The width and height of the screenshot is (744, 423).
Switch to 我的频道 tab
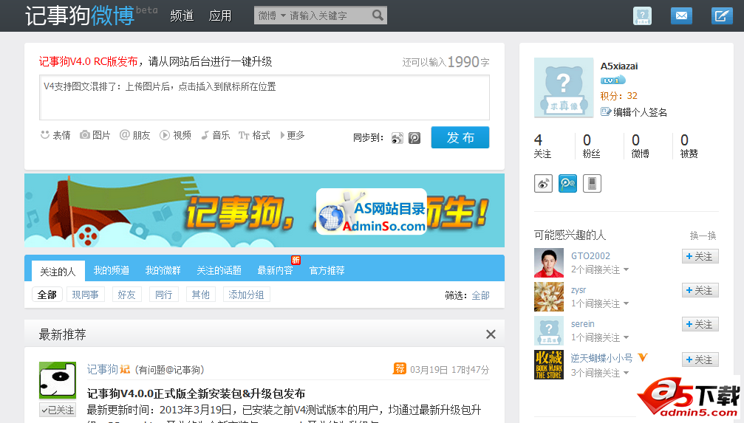112,270
